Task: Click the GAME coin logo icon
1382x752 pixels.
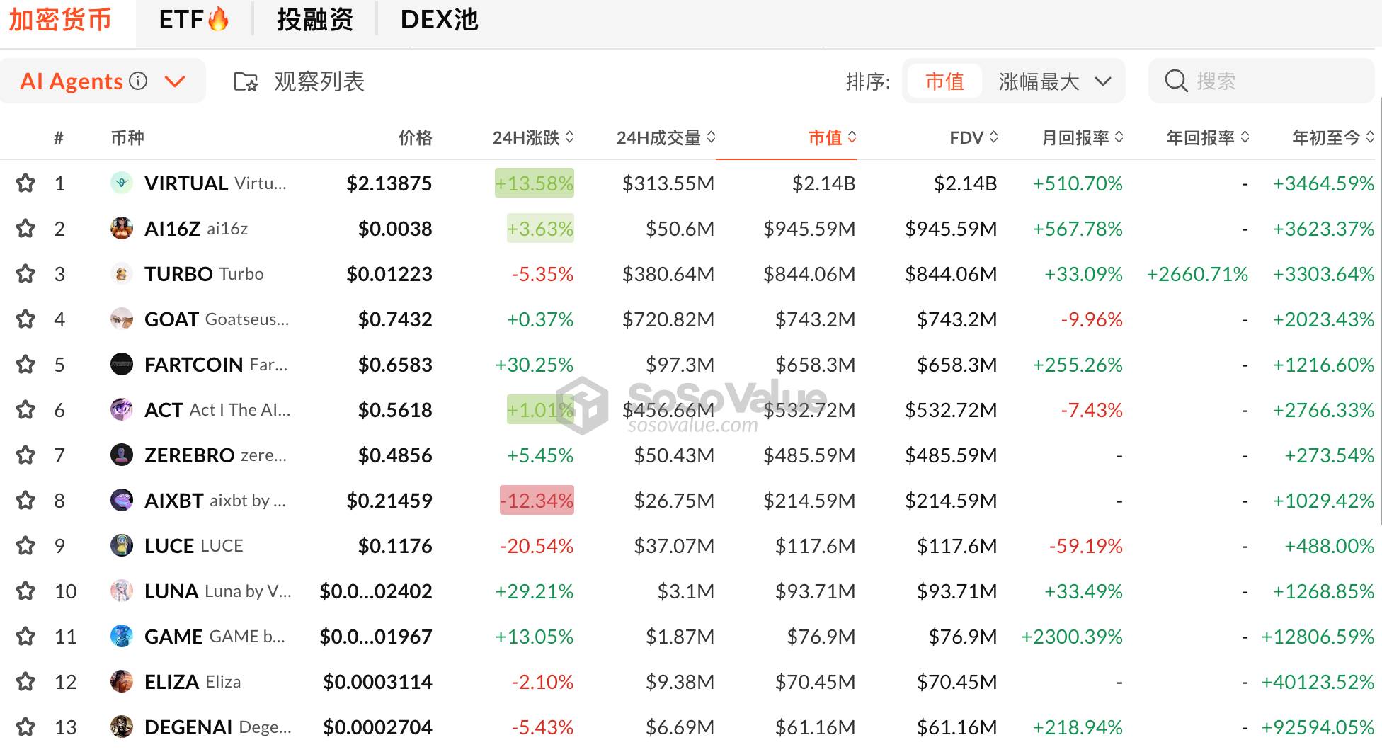Action: pyautogui.click(x=122, y=637)
